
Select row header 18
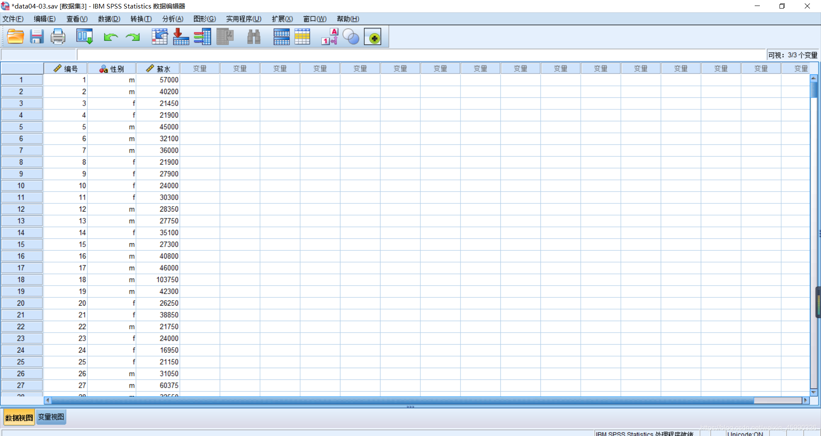point(21,280)
